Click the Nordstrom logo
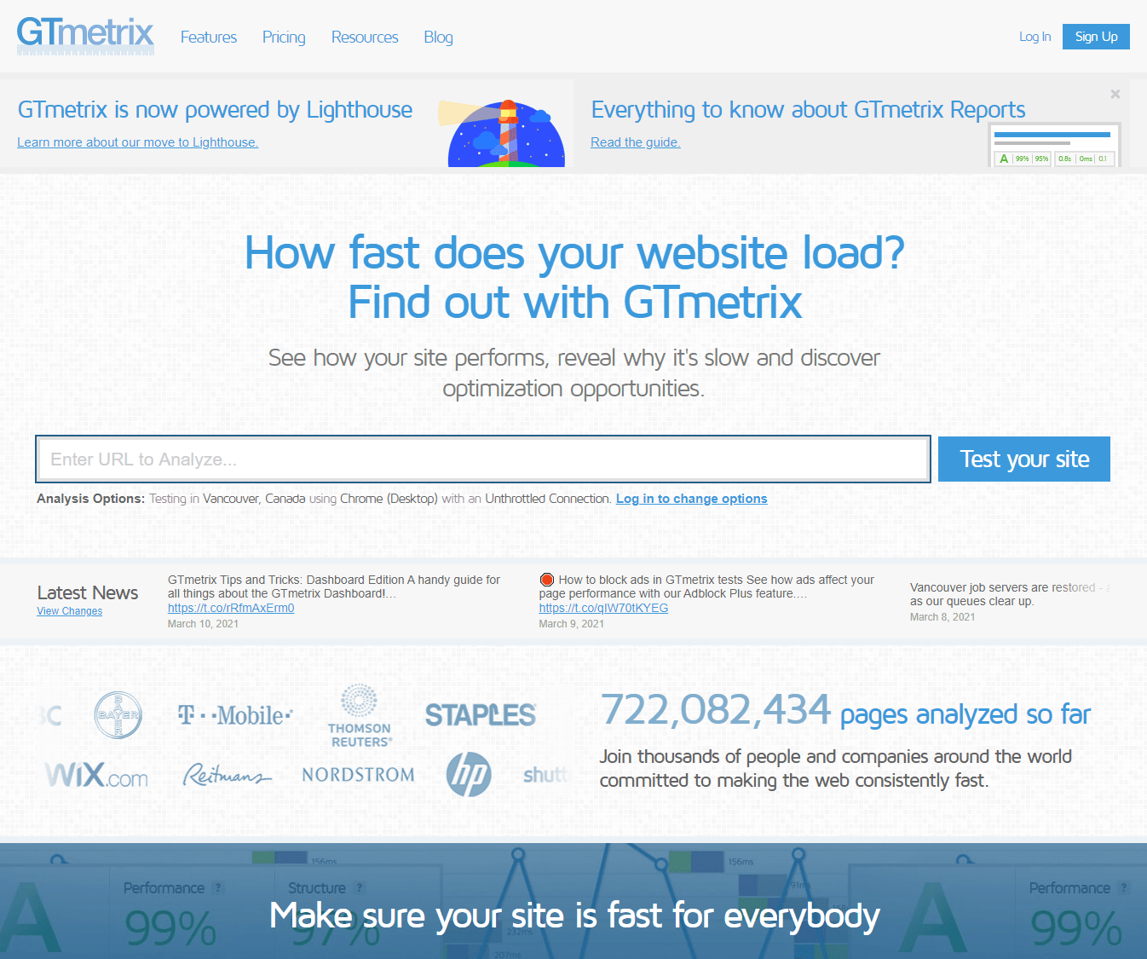Viewport: 1147px width, 959px height. click(359, 775)
